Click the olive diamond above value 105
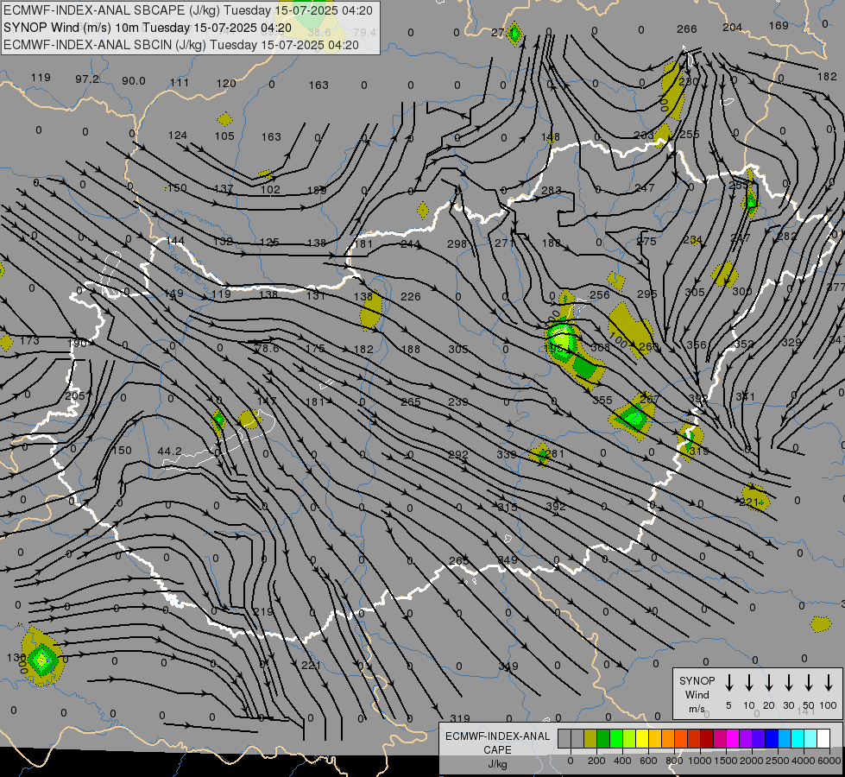Screen dimensions: 845x777 tap(225, 119)
